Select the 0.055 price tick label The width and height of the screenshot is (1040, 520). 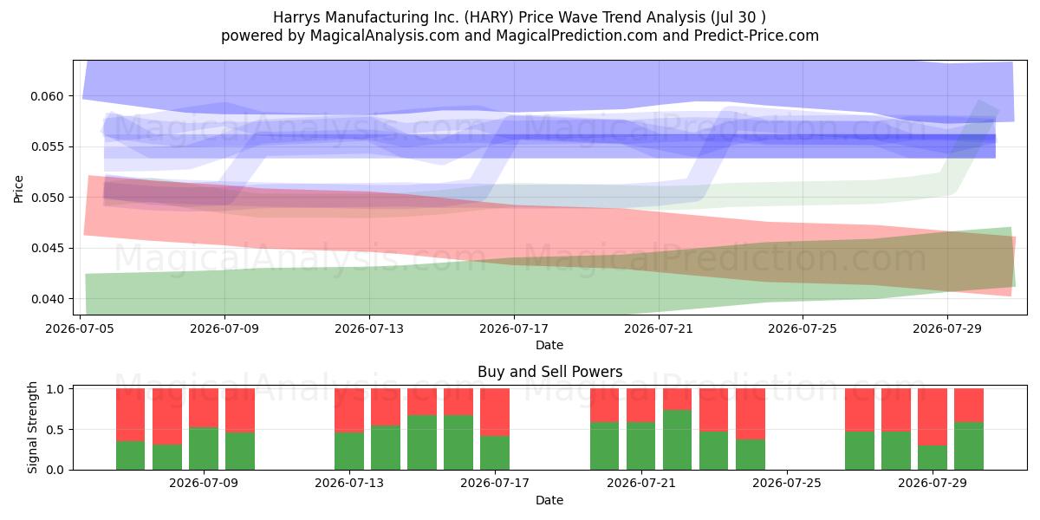coord(49,146)
